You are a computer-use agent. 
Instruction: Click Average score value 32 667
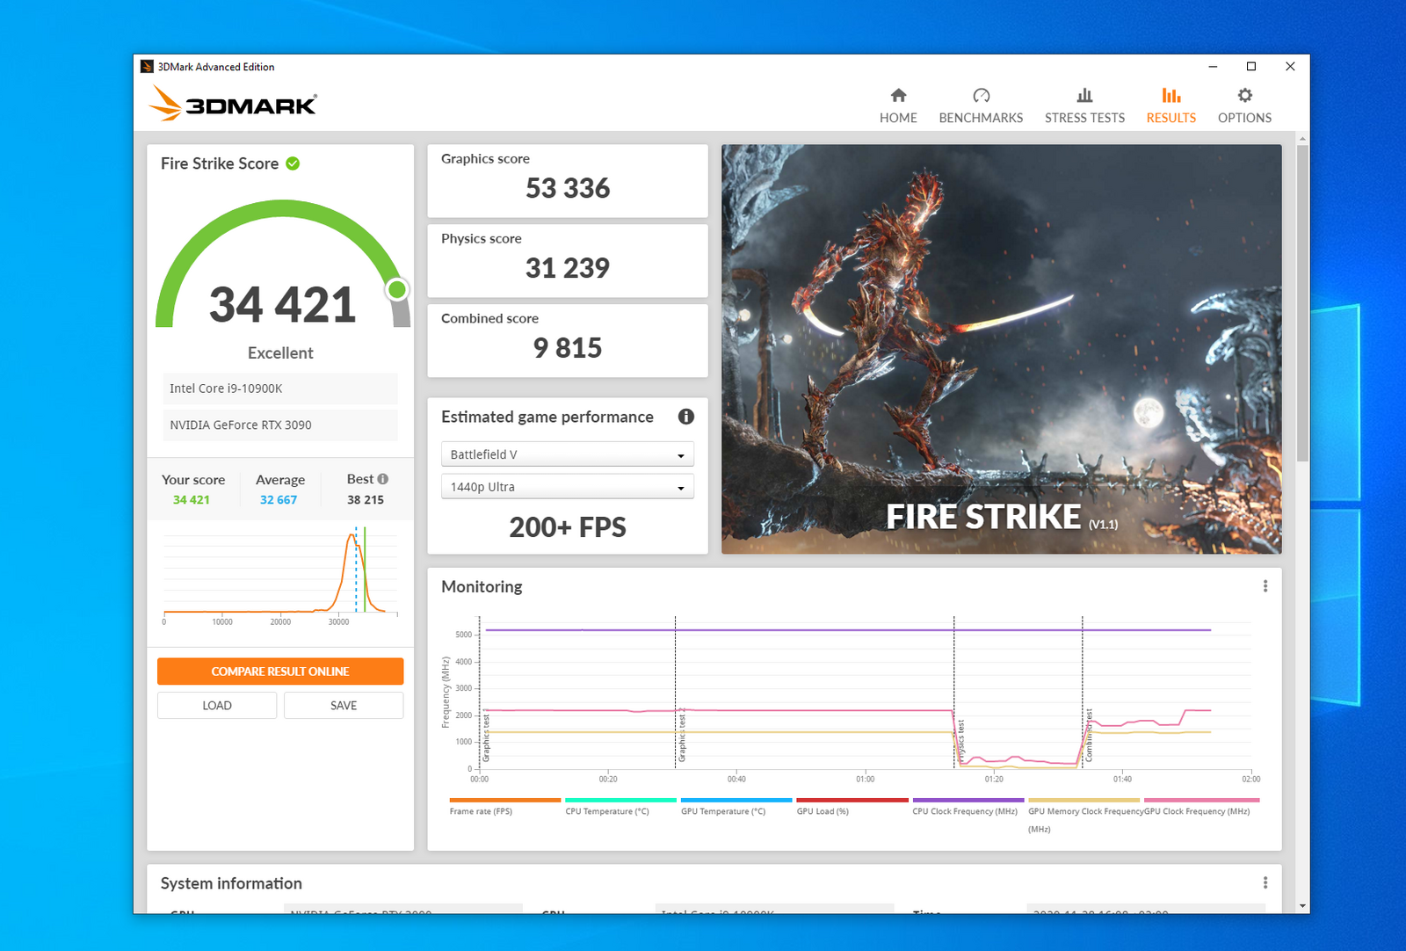point(279,499)
